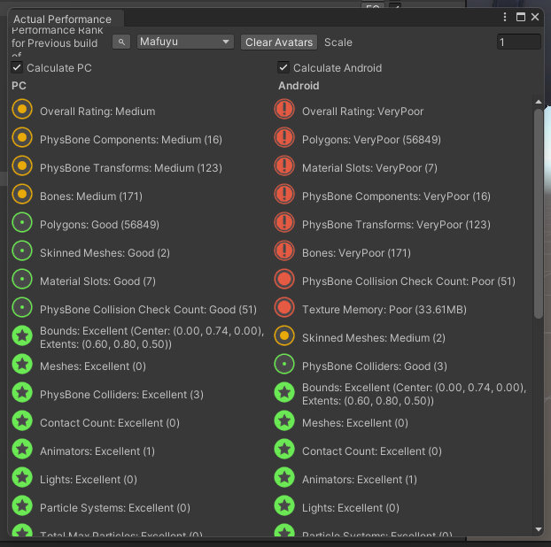The width and height of the screenshot is (551, 547).
Task: Open the window's three-dot options menu
Action: coord(505,17)
